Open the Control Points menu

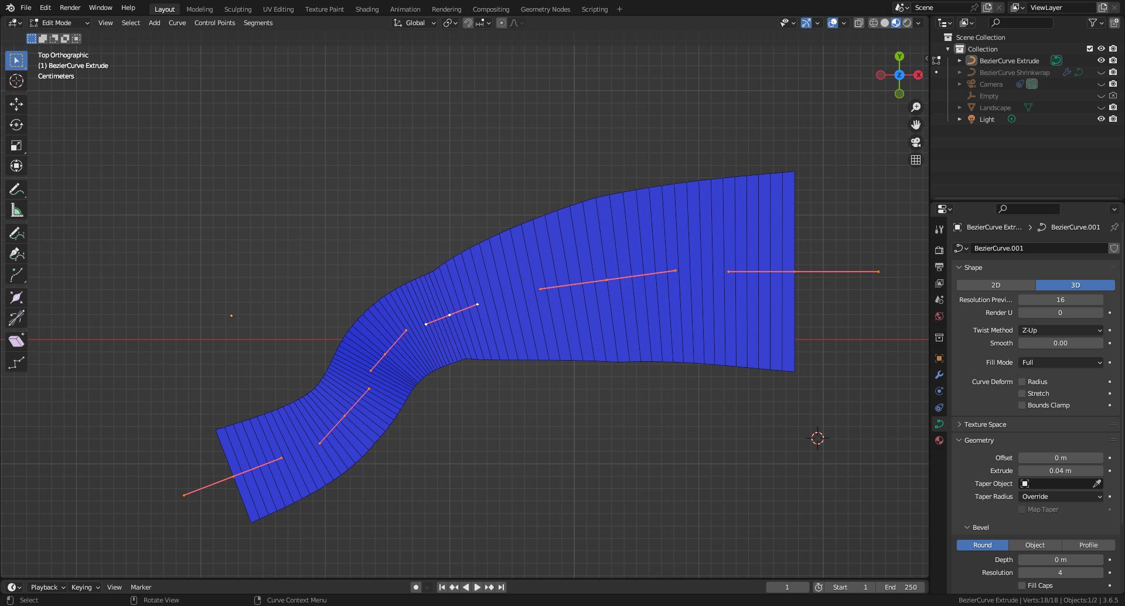[214, 23]
